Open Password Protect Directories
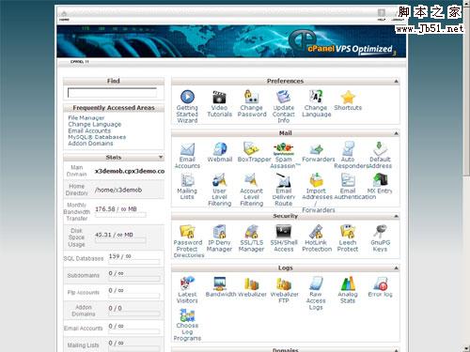The image size is (470, 352). click(x=187, y=232)
